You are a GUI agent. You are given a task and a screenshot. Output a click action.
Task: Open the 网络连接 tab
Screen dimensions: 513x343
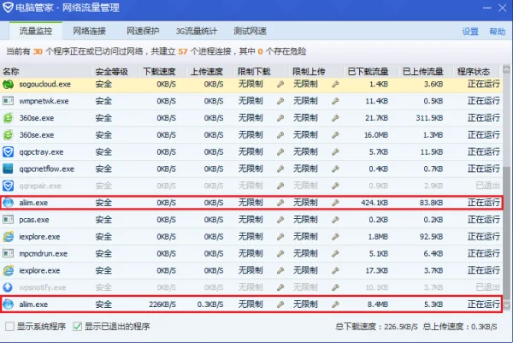[89, 31]
